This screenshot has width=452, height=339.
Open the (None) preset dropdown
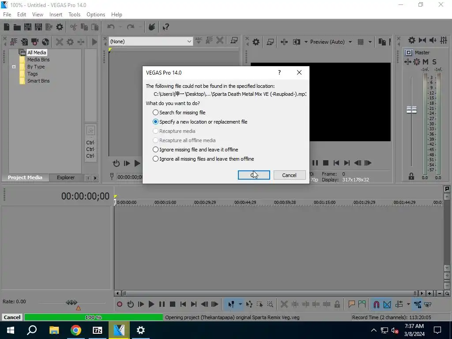coord(151,41)
